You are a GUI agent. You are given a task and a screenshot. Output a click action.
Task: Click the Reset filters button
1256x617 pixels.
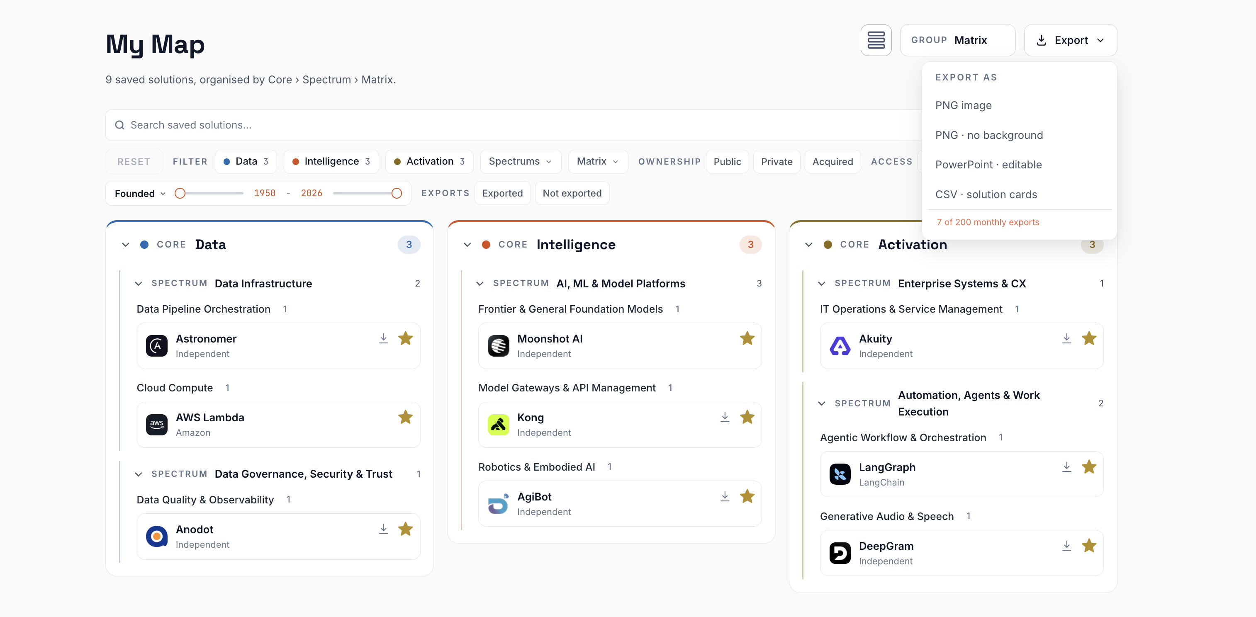point(134,161)
